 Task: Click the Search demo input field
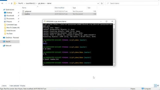tap(132, 3)
